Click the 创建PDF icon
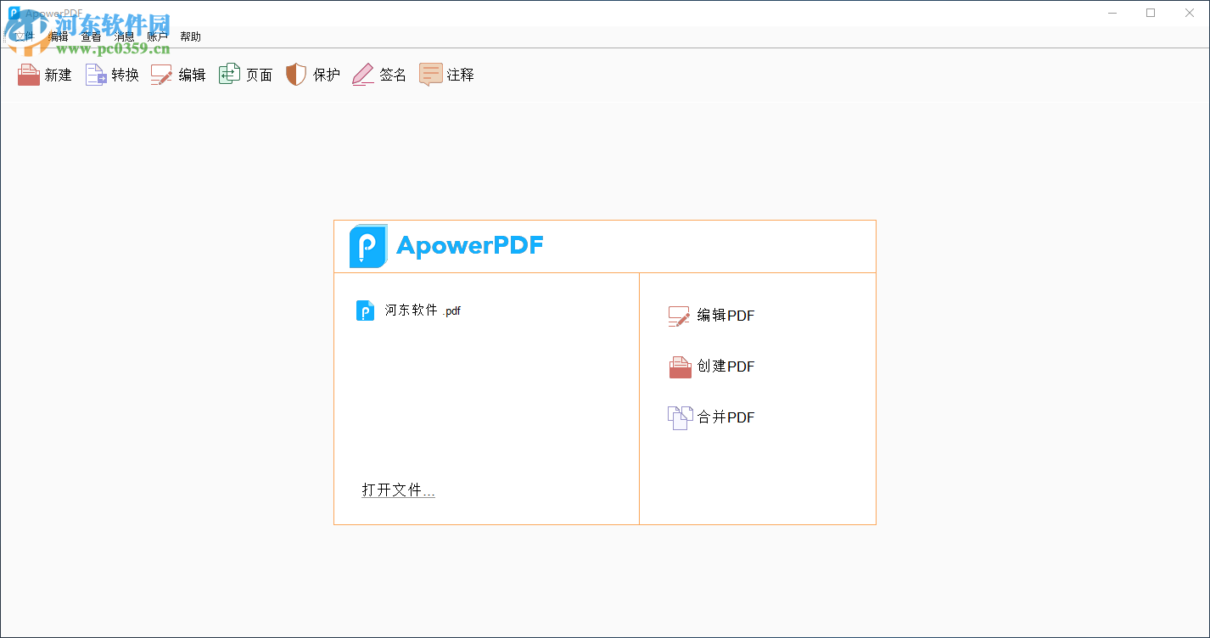The width and height of the screenshot is (1210, 638). [x=679, y=366]
